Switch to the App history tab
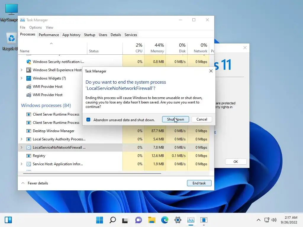Screen dimensions: 303x227 pyautogui.click(x=71, y=35)
